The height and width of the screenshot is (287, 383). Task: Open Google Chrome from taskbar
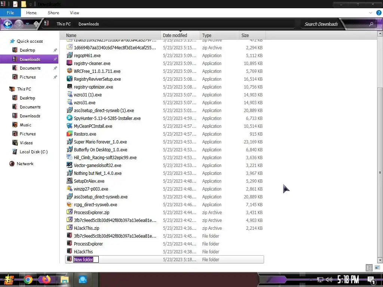[x=28, y=280]
